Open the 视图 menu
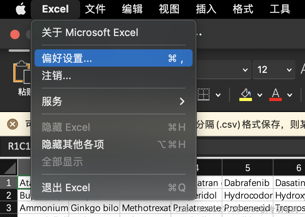Image resolution: width=305 pixels, height=217 pixels. (x=169, y=9)
